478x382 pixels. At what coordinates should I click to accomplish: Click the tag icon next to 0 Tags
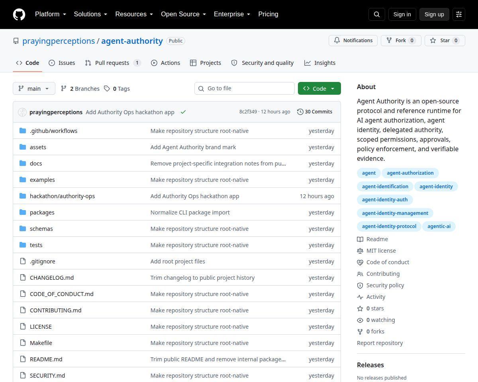click(107, 88)
